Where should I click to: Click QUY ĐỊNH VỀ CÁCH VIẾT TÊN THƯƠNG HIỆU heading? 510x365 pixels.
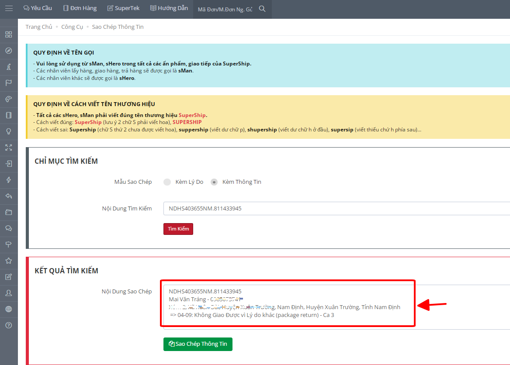[x=94, y=104]
